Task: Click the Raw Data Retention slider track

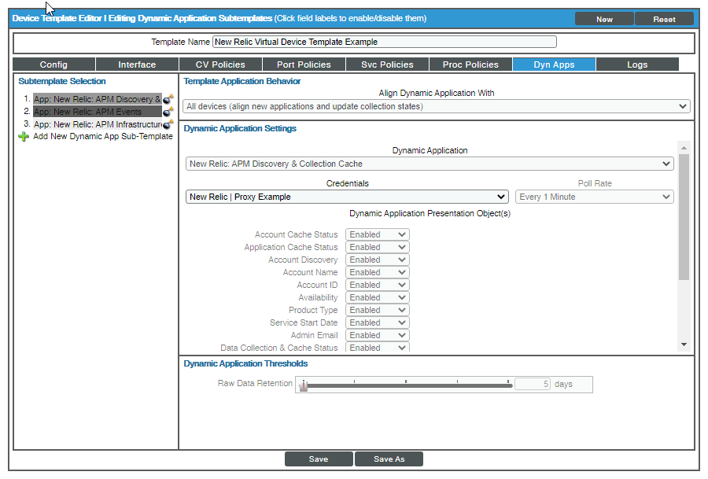Action: point(408,385)
